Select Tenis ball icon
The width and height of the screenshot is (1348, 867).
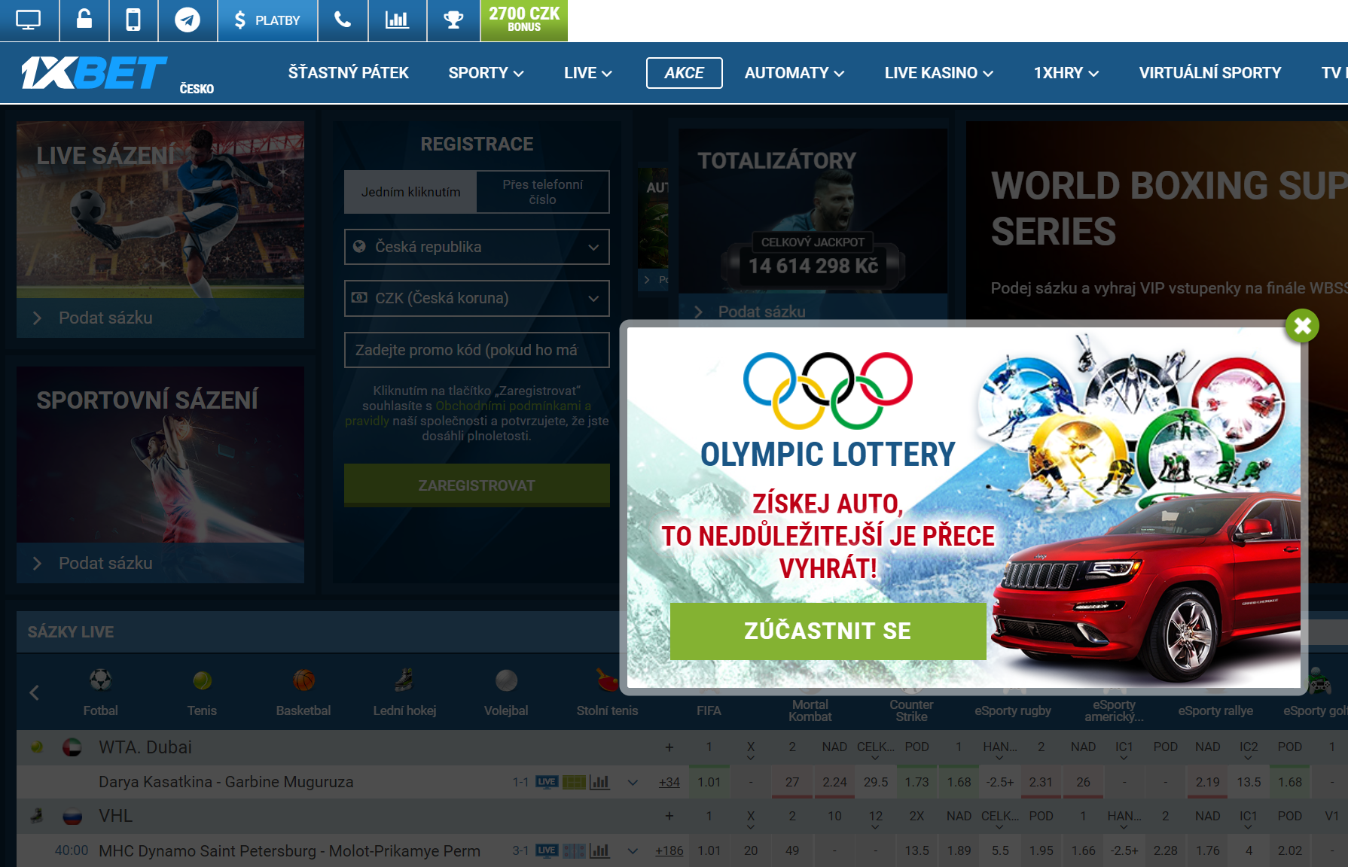[x=202, y=680]
